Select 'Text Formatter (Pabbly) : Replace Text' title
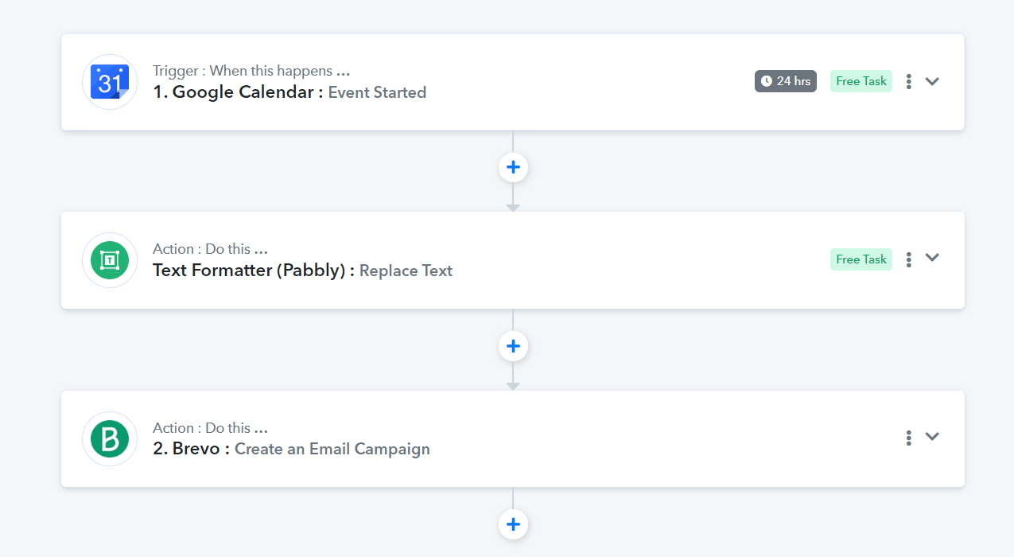This screenshot has width=1014, height=557. [302, 271]
